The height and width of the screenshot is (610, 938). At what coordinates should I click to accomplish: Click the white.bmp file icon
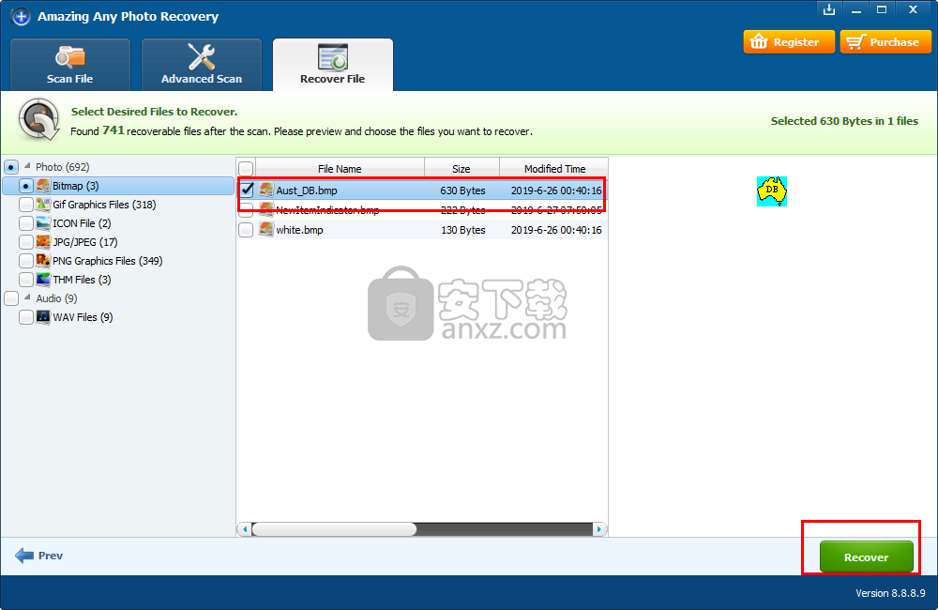pos(266,229)
